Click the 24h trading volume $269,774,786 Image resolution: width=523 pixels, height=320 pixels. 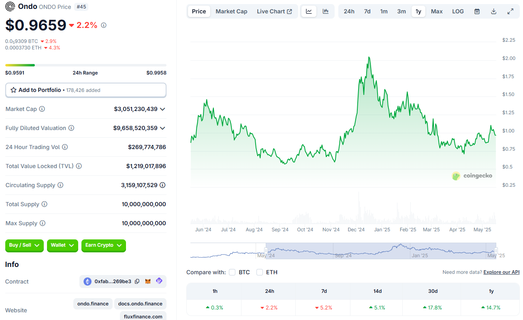tap(147, 147)
